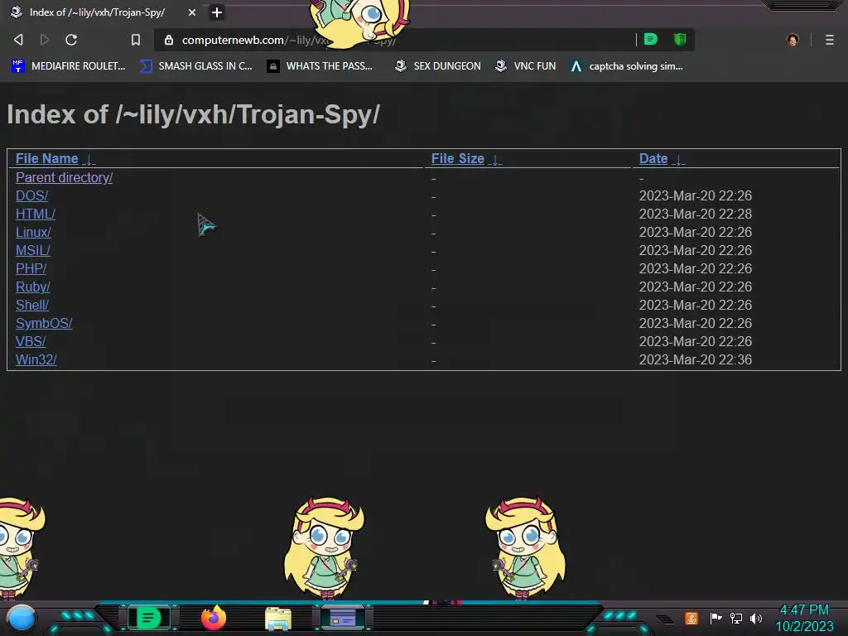848x636 pixels.
Task: Open the browser hamburger menu
Action: pos(830,40)
